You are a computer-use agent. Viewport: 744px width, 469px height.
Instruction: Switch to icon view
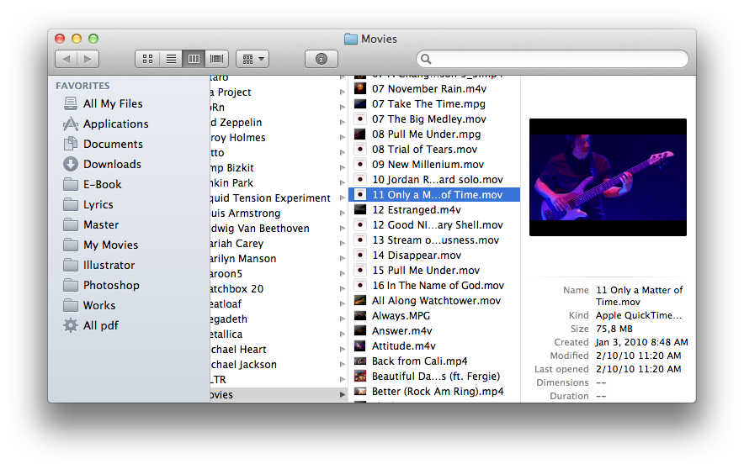point(147,59)
